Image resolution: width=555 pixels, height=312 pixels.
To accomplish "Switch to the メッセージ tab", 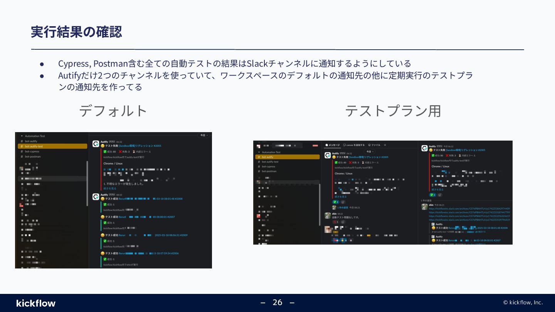I will [x=333, y=145].
